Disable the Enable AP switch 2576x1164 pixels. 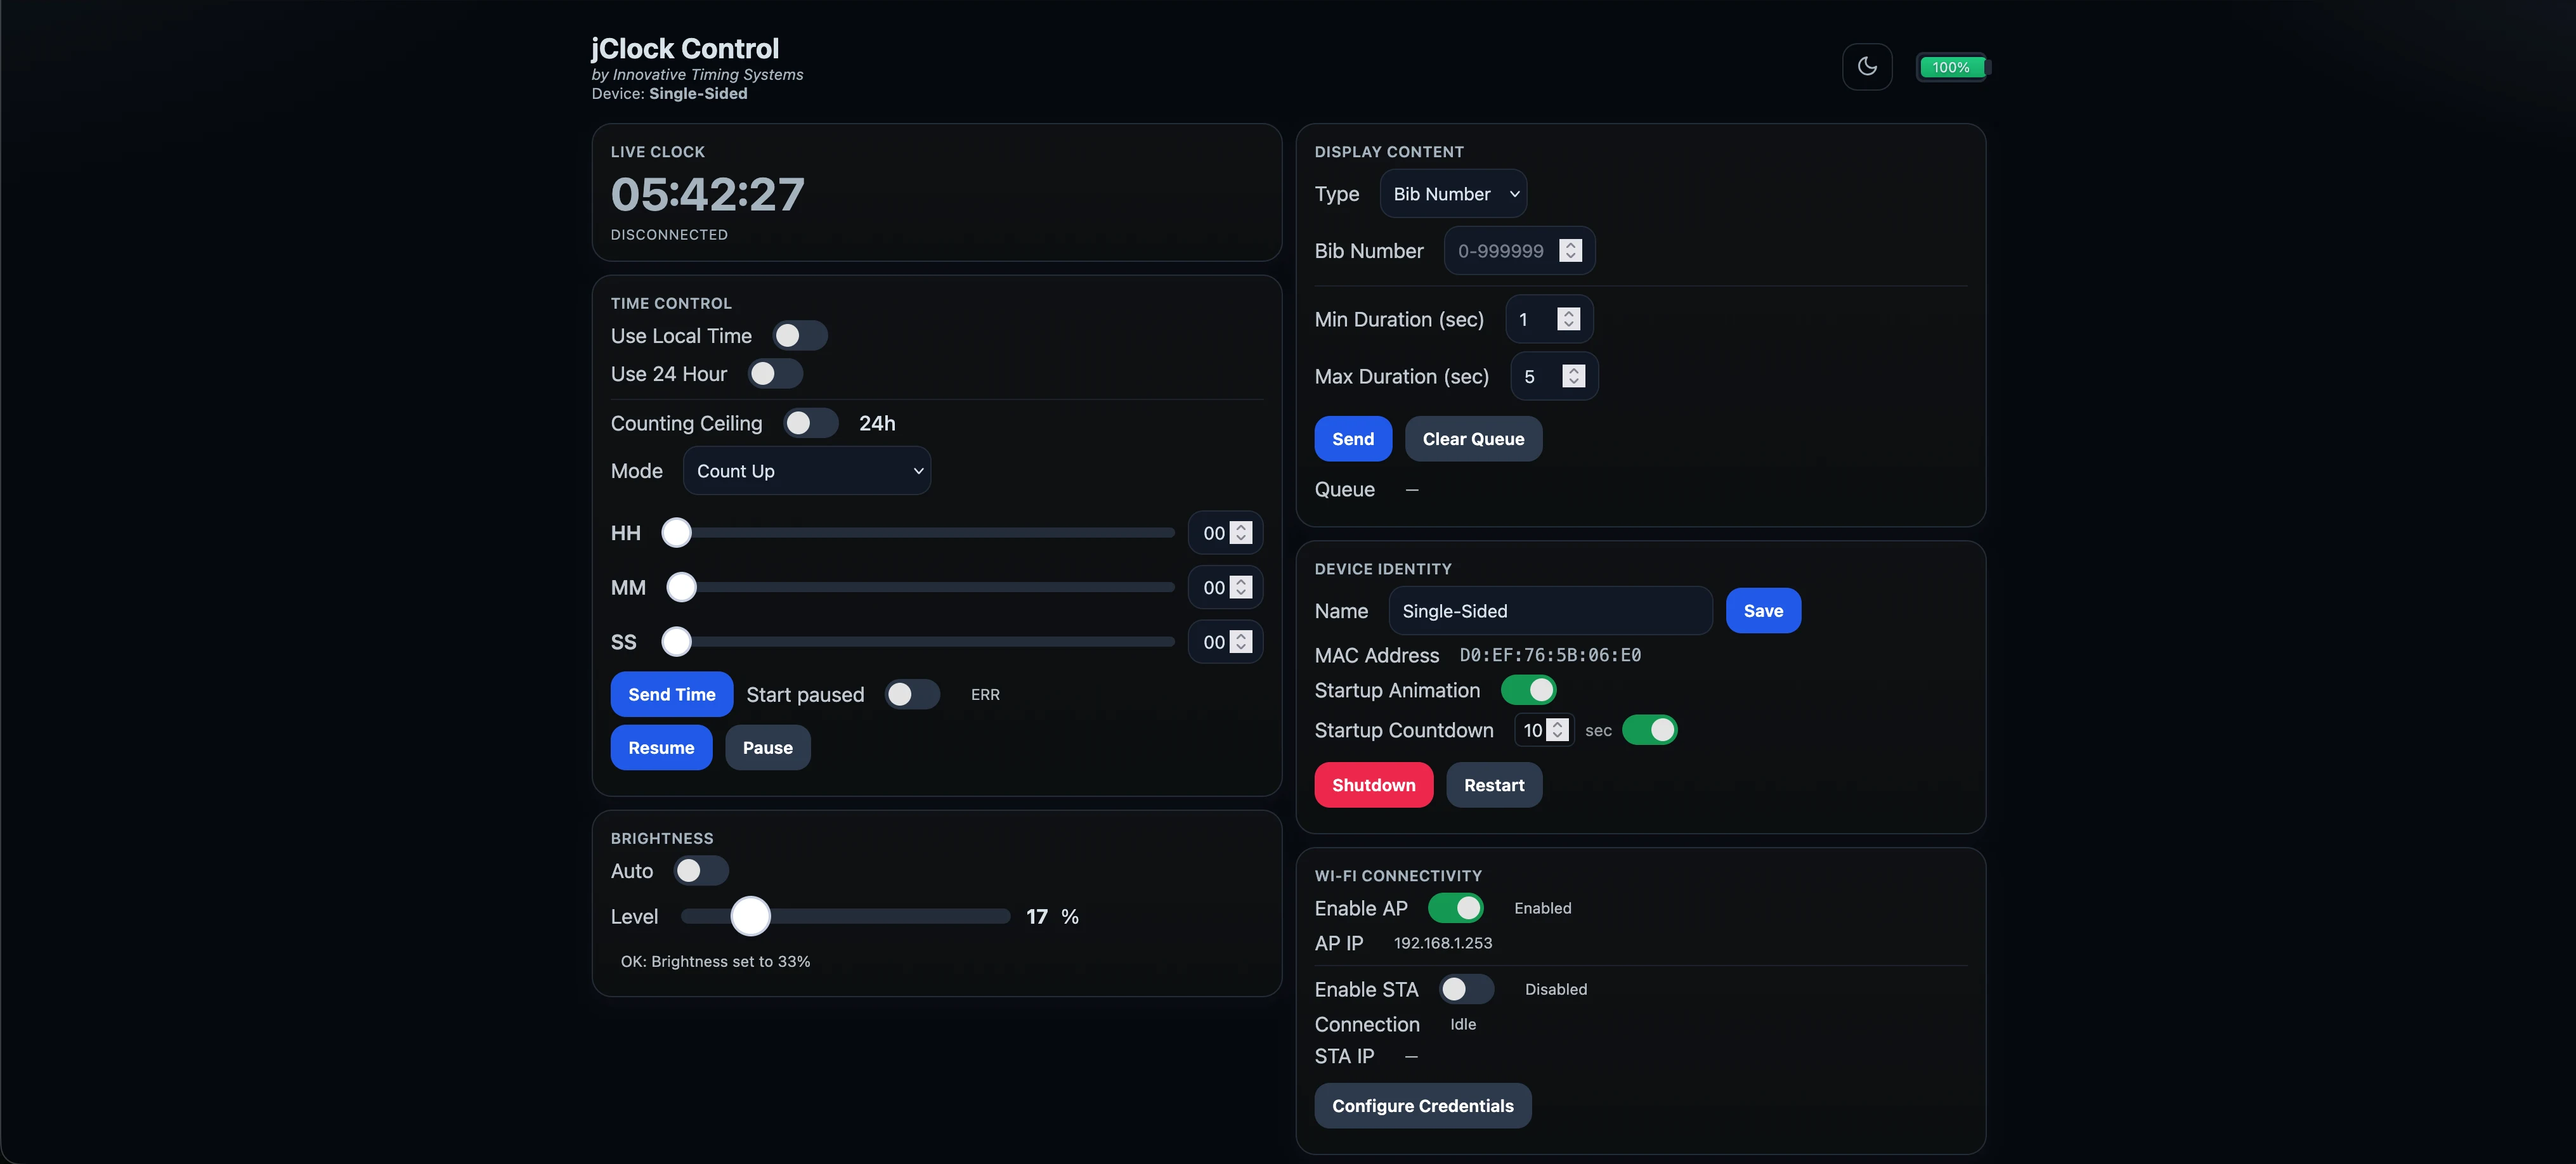[1456, 908]
